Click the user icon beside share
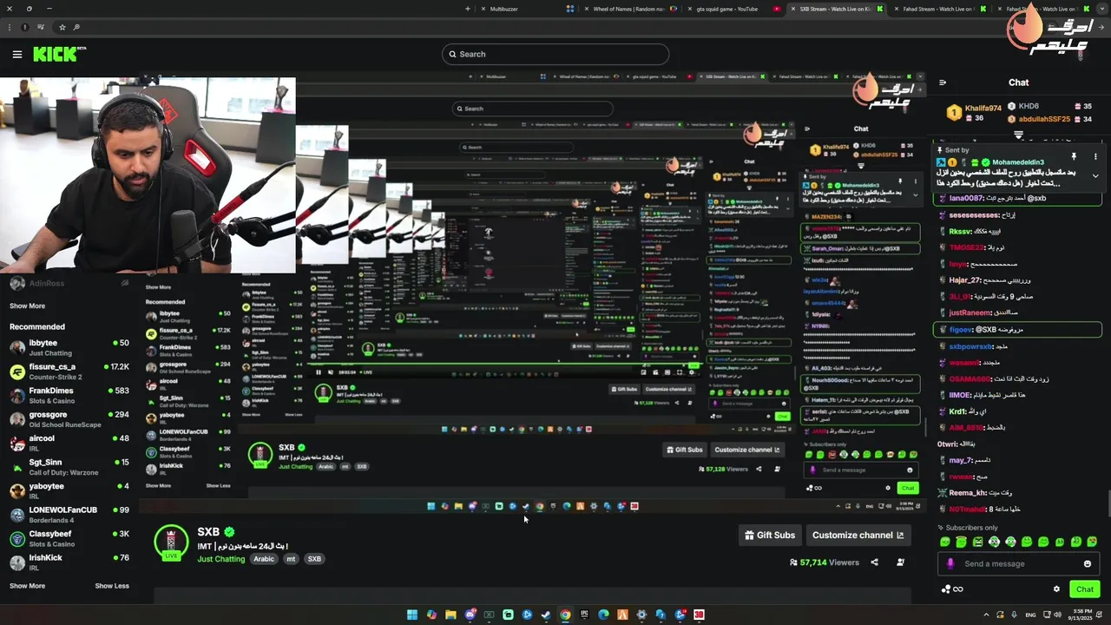 point(900,562)
